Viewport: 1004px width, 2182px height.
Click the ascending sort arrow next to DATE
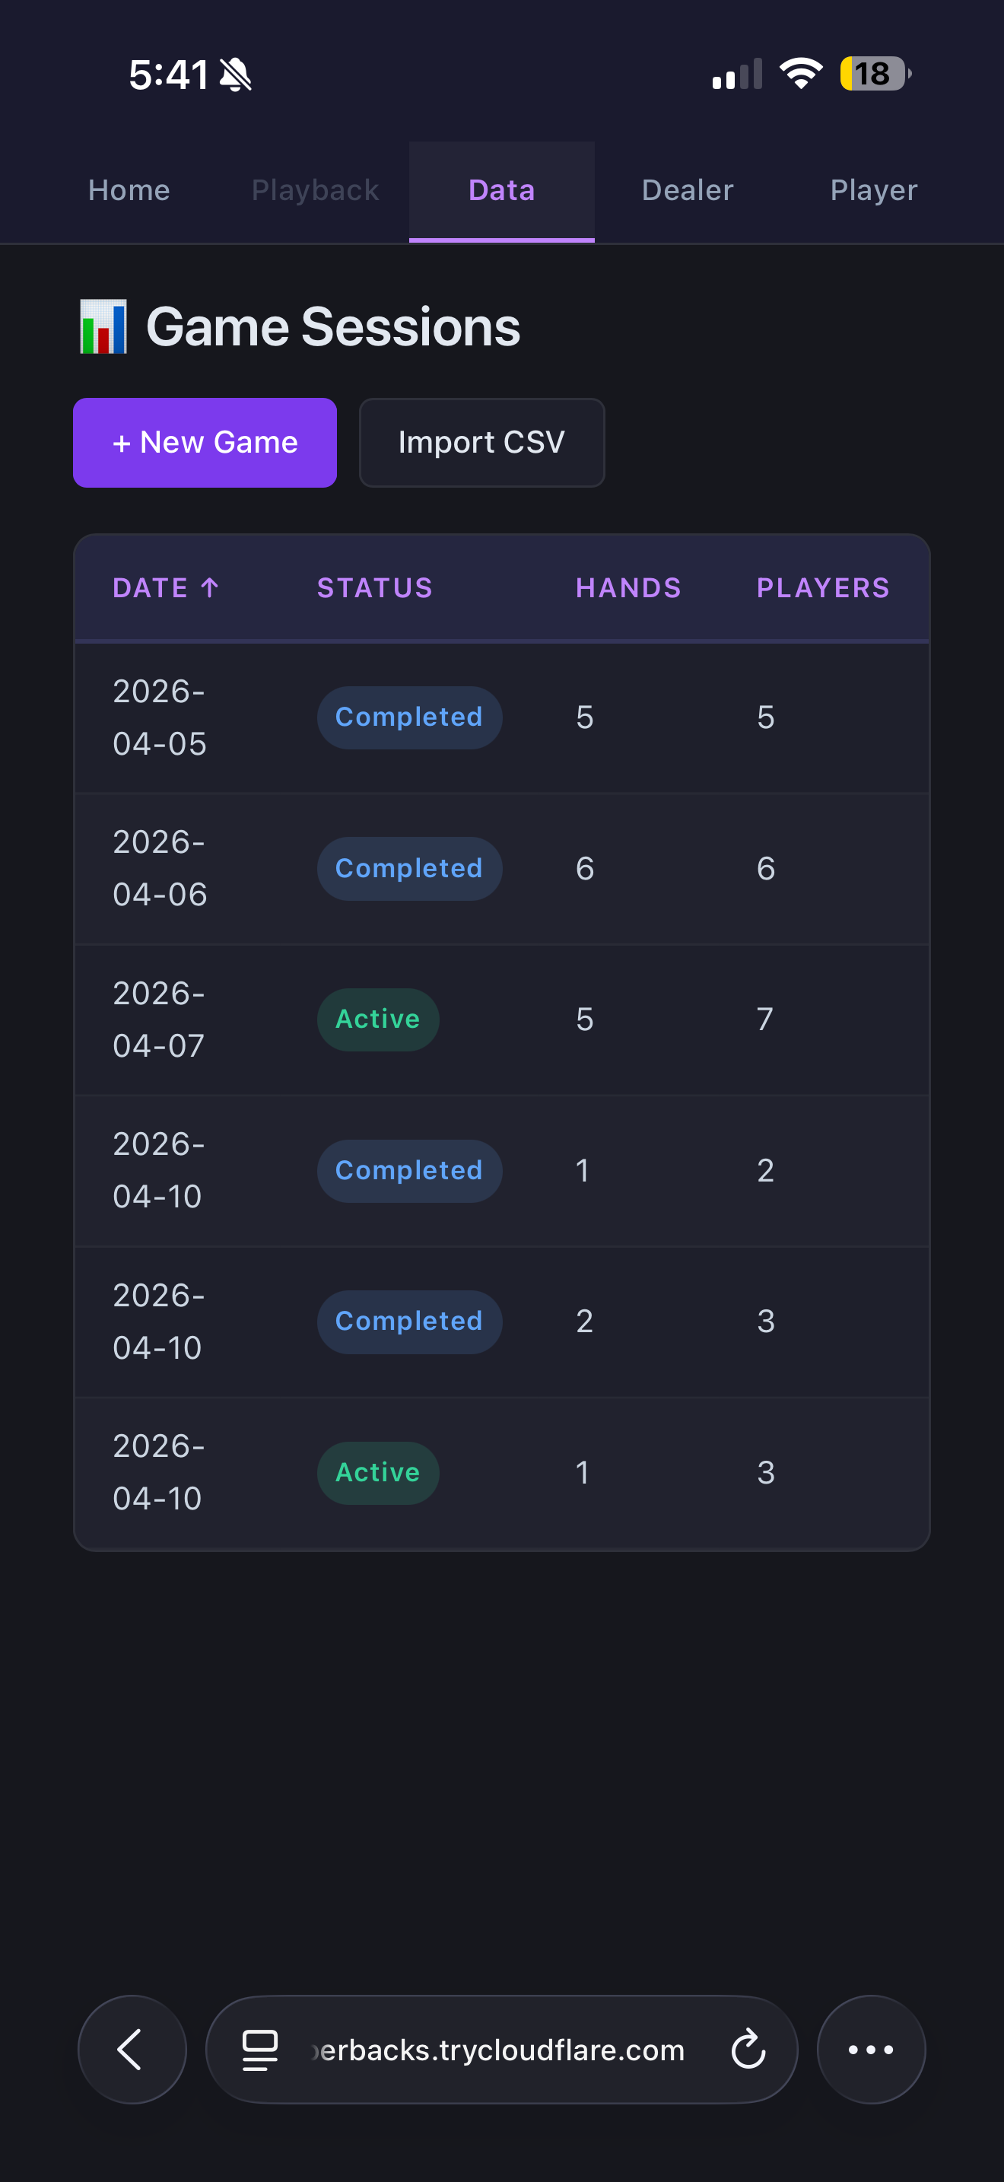[209, 587]
